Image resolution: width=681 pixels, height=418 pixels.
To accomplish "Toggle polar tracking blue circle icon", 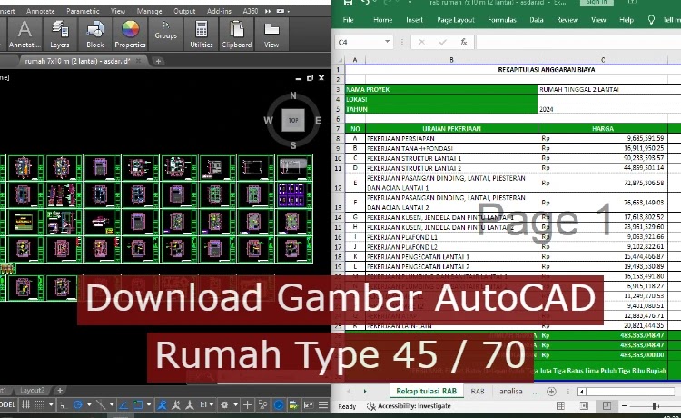I will [78, 405].
